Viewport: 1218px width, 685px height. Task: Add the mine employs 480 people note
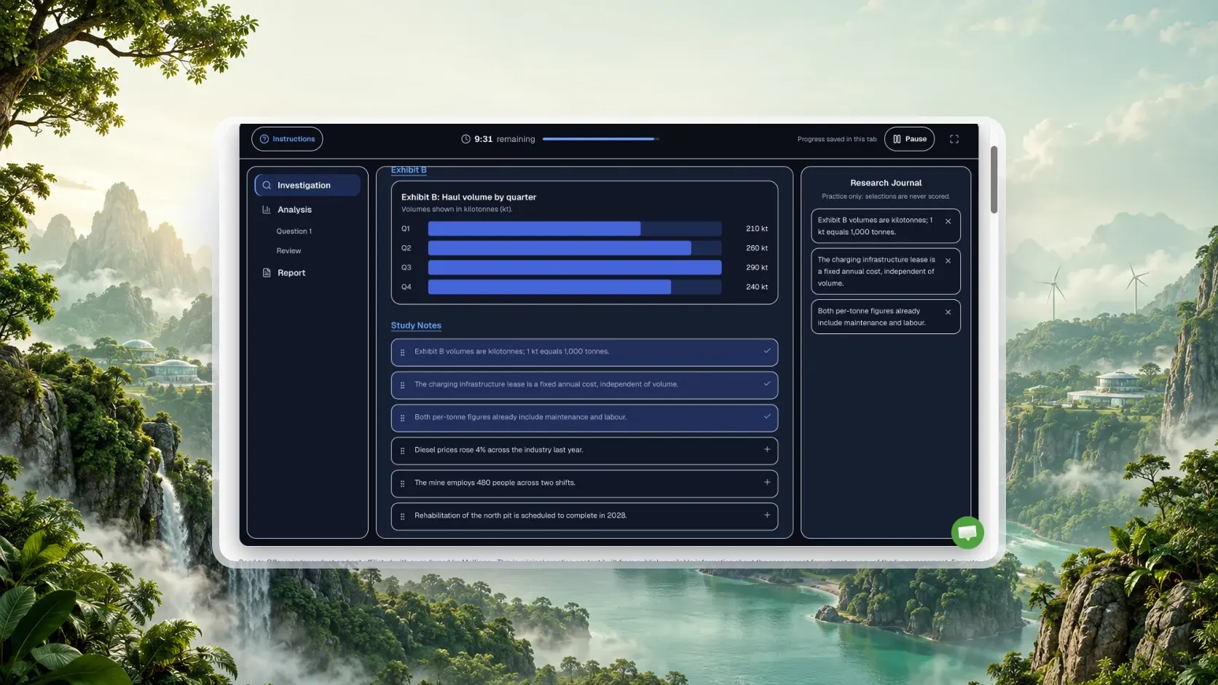click(x=767, y=482)
